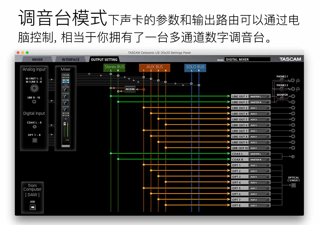Viewport: 320px width, 225px height.
Task: Toggle the EQ button on the mixer channel
Action: coord(65,80)
